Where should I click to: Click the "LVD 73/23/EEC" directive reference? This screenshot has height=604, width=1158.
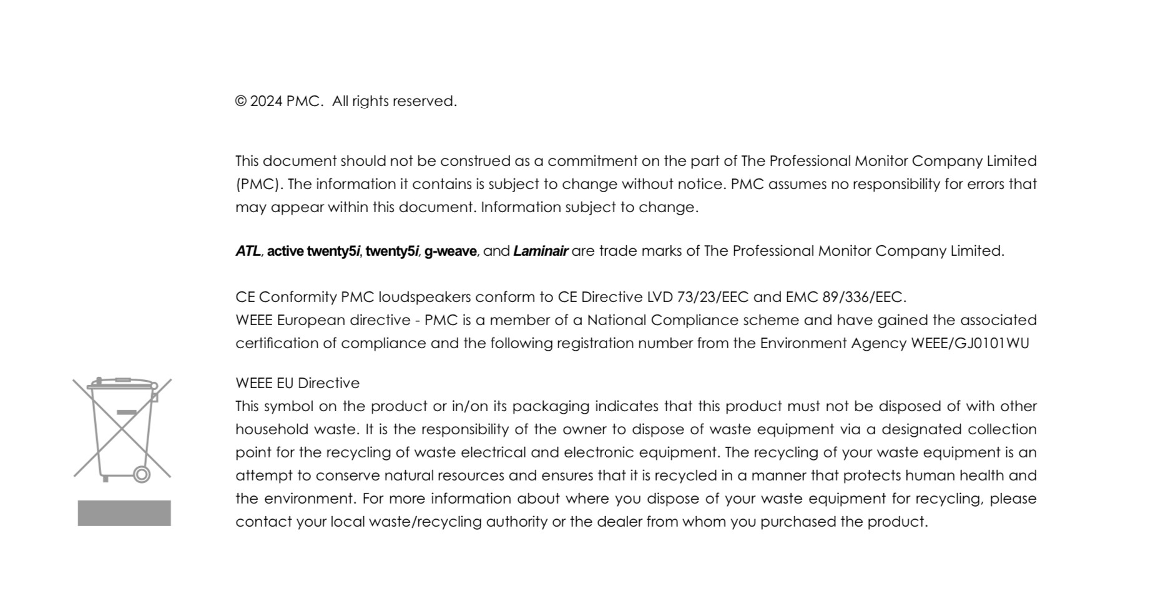click(x=697, y=297)
